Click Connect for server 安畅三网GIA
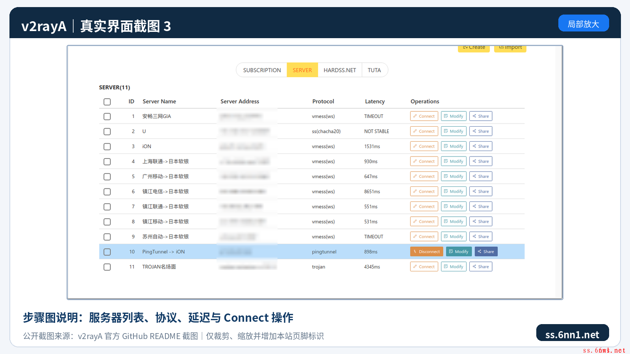Viewport: 630px width, 354px height. (424, 116)
